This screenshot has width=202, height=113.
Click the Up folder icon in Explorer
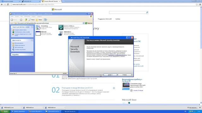26,20
